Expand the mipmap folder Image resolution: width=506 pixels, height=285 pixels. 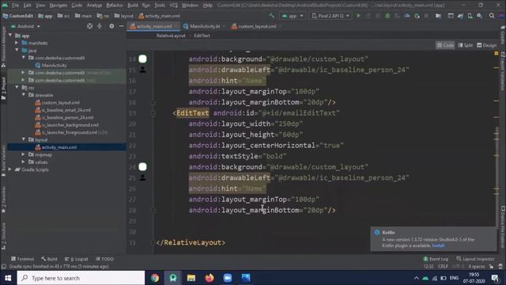(24, 154)
